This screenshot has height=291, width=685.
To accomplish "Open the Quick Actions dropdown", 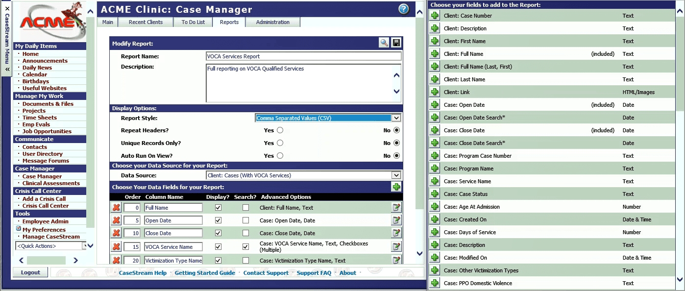I will click(51, 246).
